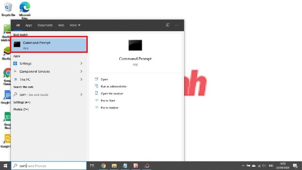The width and height of the screenshot is (302, 170).
Task: Open File Explorer from the taskbar
Action: [x=114, y=166]
